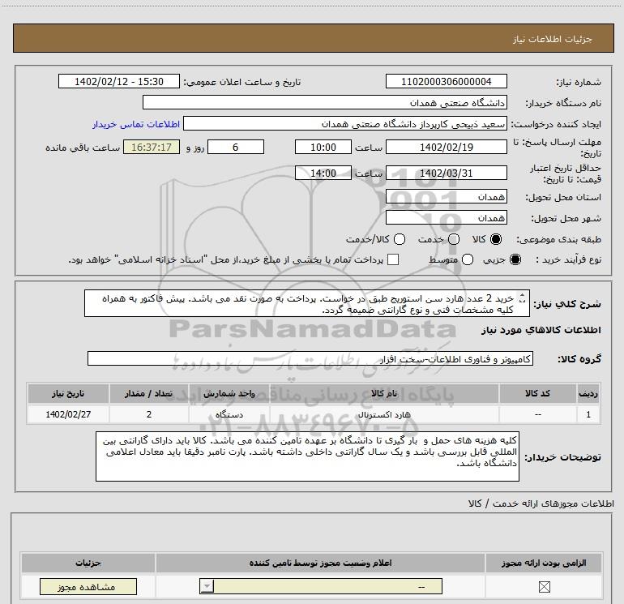The height and width of the screenshot is (604, 624).
Task: Click the goods group field (سخت افزار)
Action: click(x=310, y=358)
